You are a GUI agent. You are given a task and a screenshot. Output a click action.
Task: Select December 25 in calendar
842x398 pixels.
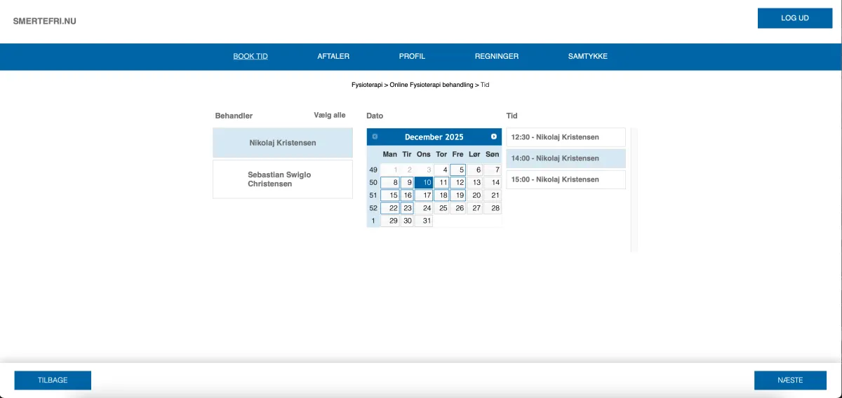[x=441, y=208]
